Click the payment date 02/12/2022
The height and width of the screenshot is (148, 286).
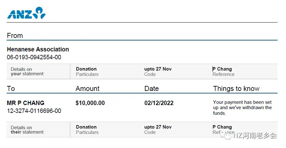coord(159,103)
